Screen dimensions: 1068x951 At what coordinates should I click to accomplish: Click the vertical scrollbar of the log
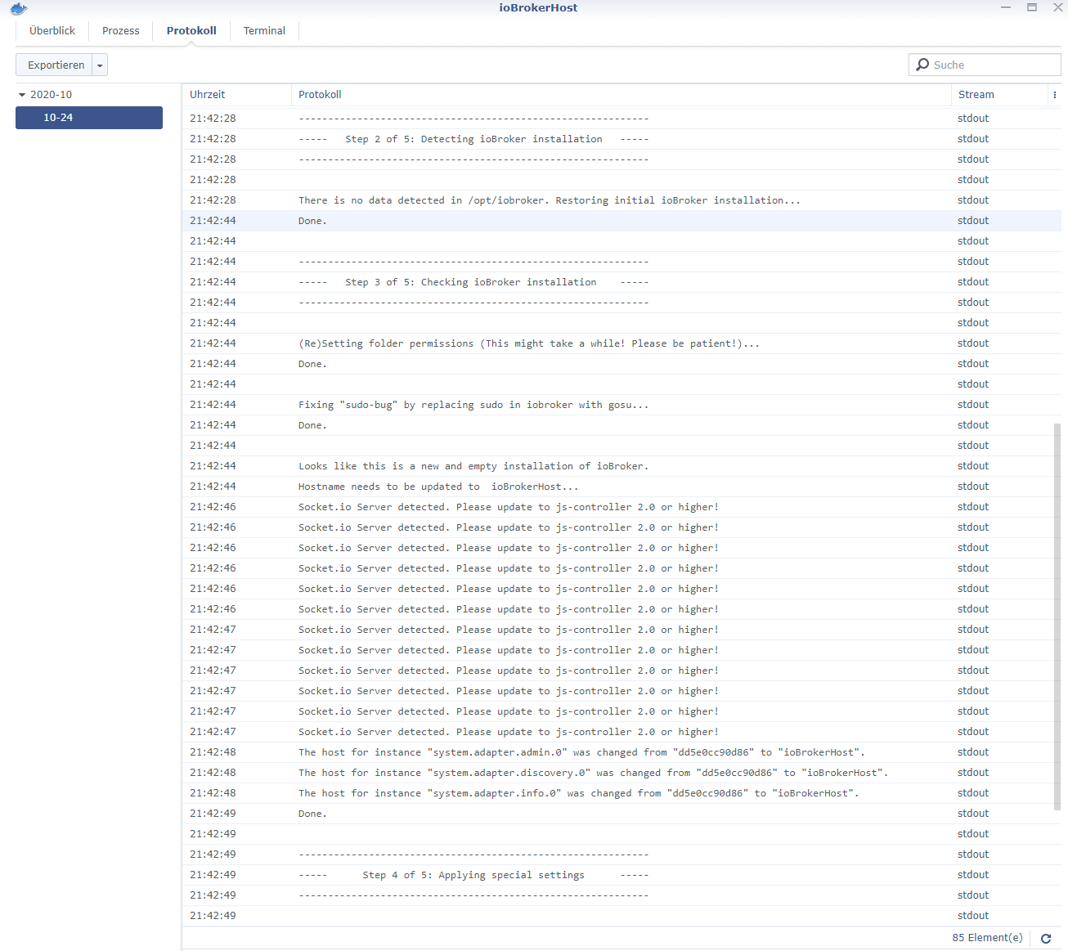click(x=1057, y=617)
